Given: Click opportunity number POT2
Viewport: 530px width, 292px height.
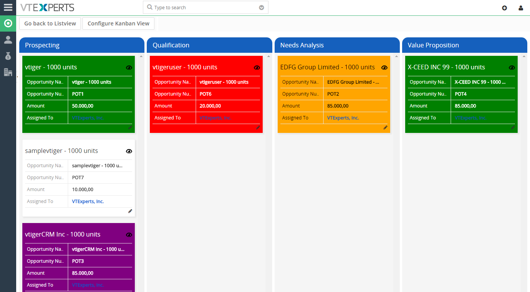Looking at the screenshot, I should 333,94.
